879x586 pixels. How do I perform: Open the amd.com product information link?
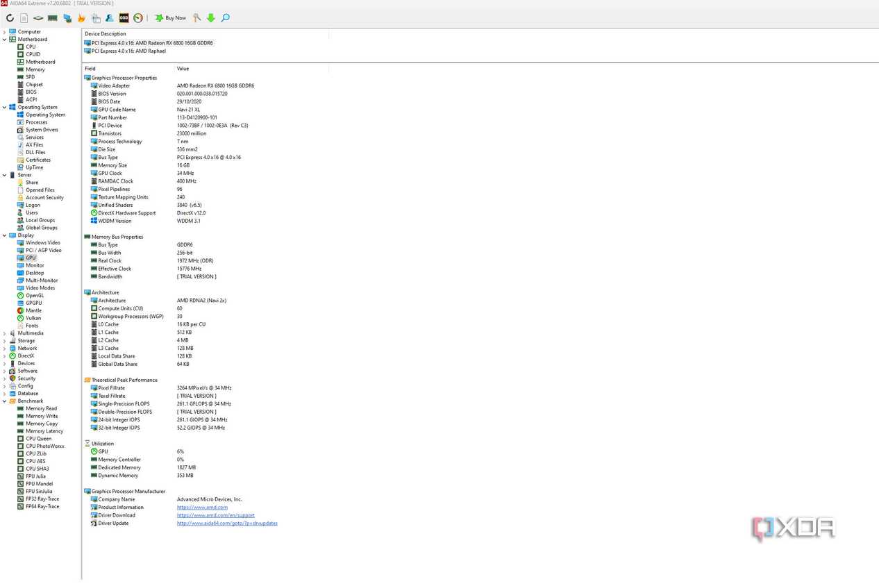pyautogui.click(x=202, y=508)
